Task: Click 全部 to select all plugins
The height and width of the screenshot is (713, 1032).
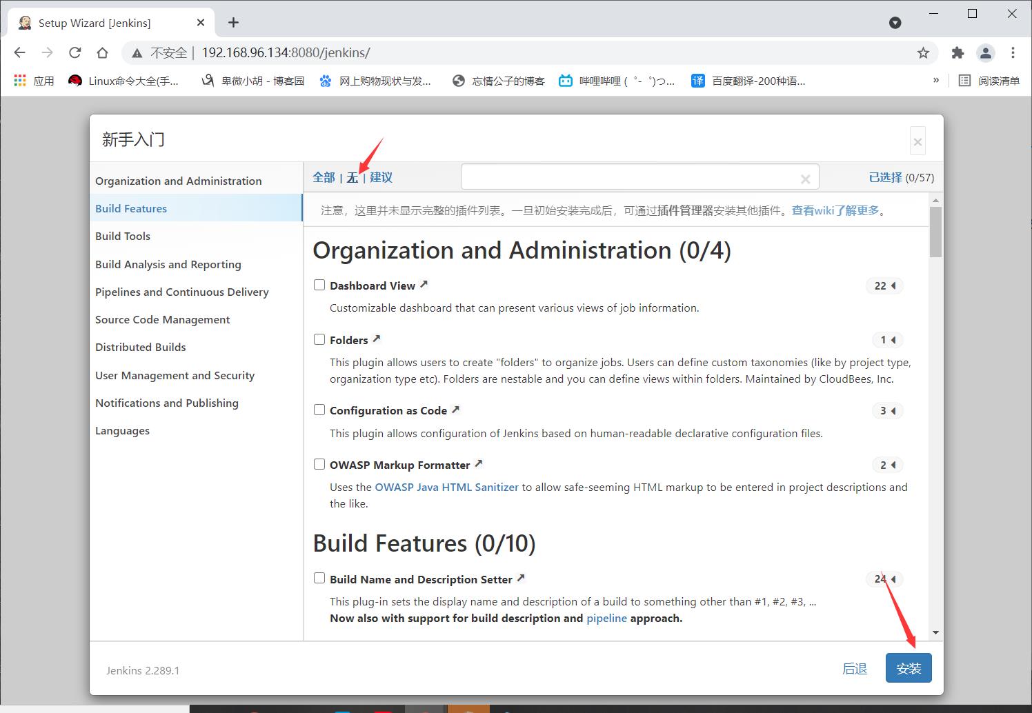Action: click(x=324, y=177)
